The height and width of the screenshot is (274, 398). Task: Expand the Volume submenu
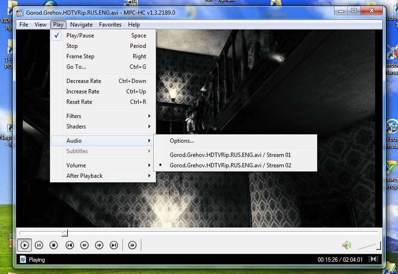[x=103, y=165]
